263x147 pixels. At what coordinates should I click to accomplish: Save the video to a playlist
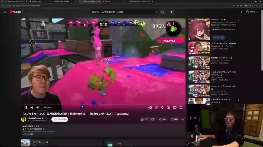click(x=174, y=120)
